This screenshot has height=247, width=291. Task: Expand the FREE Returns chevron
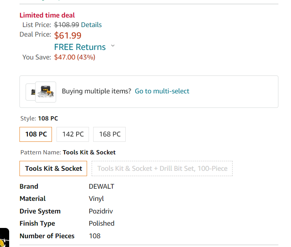113,46
